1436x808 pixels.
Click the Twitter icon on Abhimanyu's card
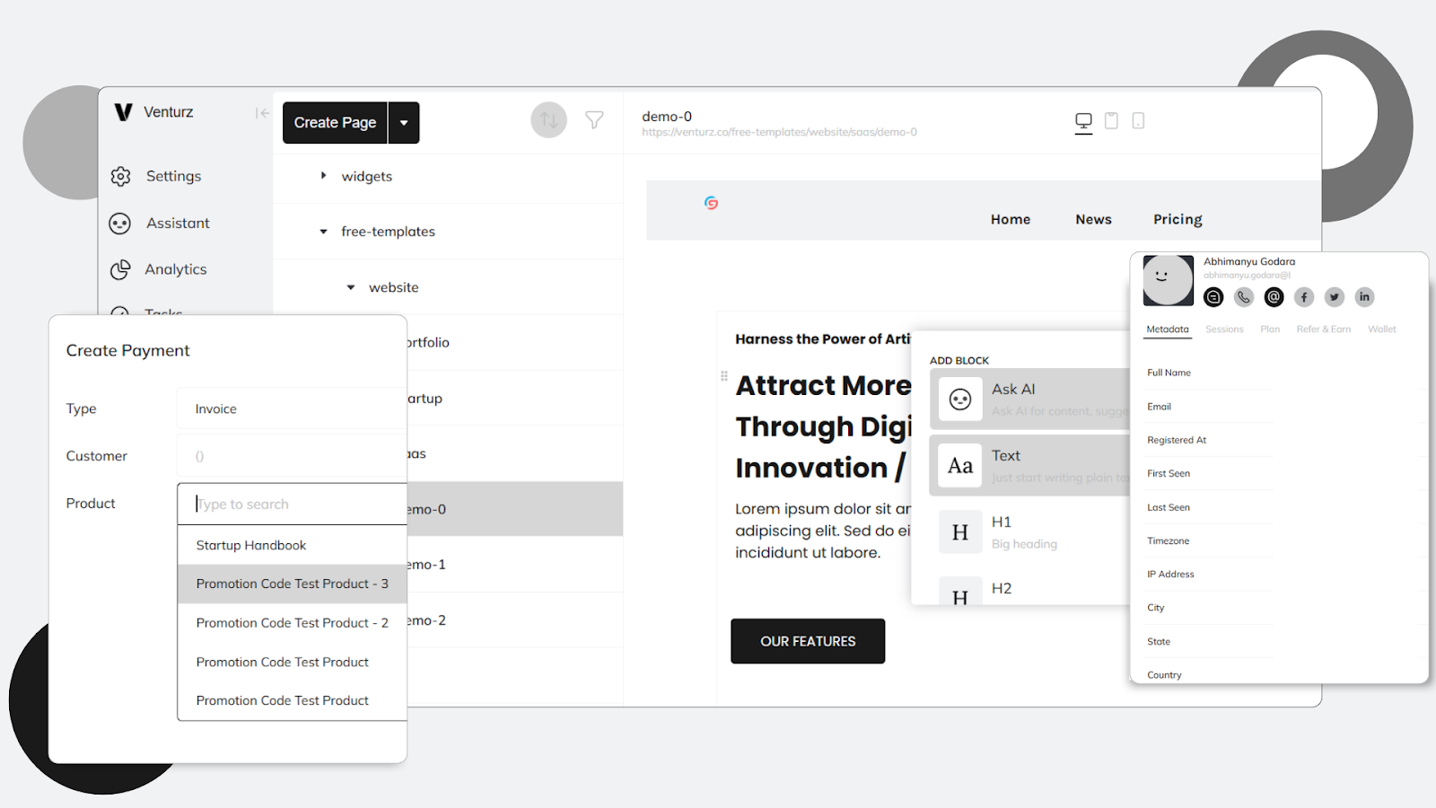click(1334, 296)
